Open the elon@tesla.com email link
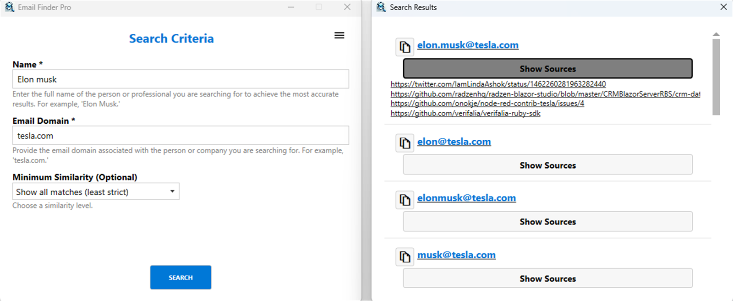This screenshot has width=733, height=301. pos(454,142)
